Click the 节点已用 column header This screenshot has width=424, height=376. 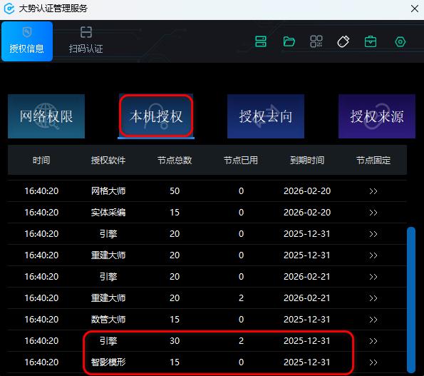tap(241, 161)
